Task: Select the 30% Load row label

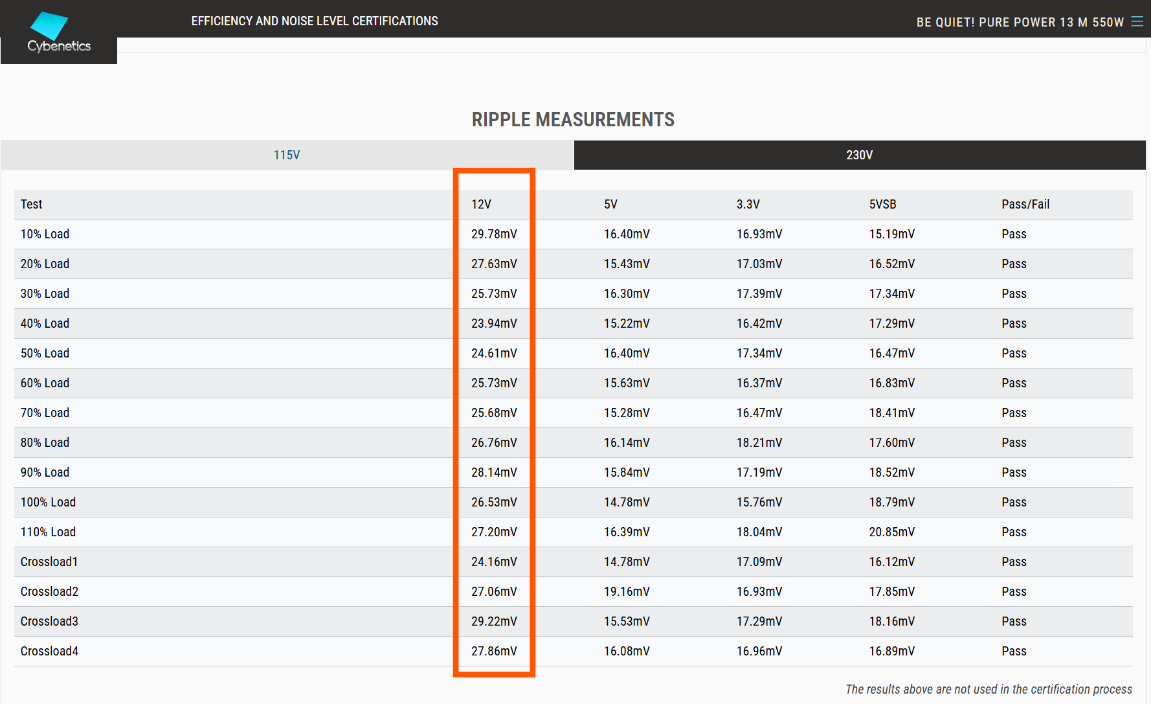Action: 45,293
